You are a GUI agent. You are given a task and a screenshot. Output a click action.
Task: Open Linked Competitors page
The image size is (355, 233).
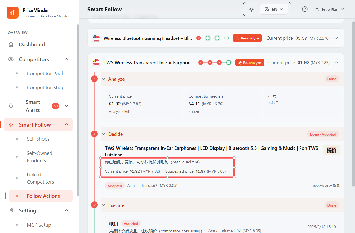click(40, 178)
